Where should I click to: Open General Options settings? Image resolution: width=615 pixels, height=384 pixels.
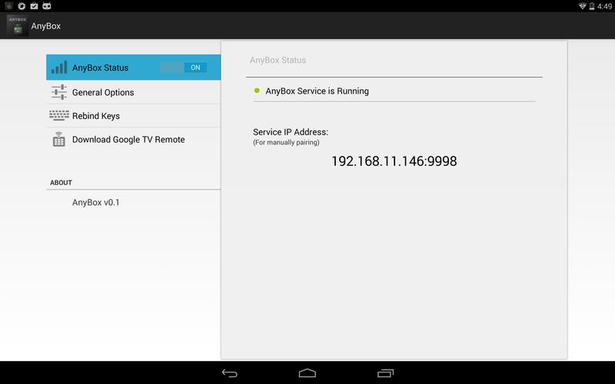pyautogui.click(x=103, y=92)
